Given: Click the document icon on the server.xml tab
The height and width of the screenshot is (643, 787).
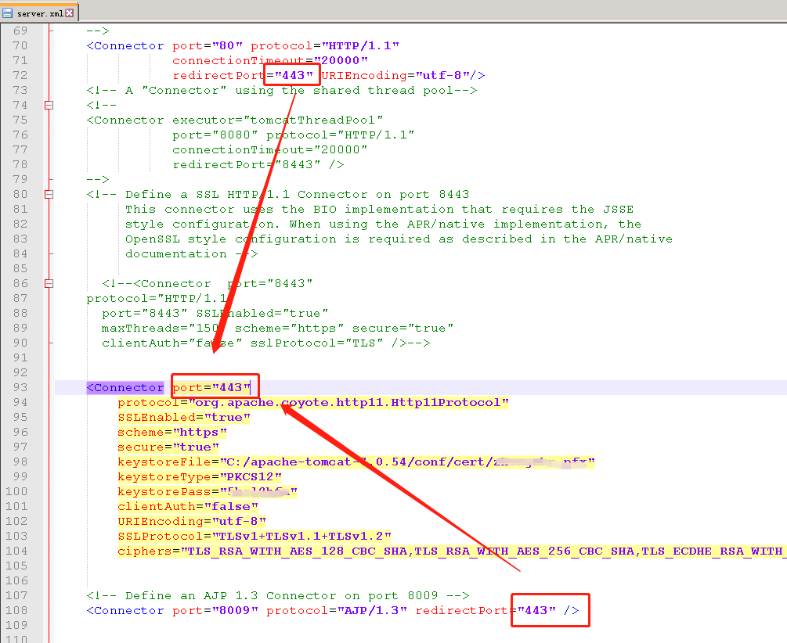Looking at the screenshot, I should 8,12.
